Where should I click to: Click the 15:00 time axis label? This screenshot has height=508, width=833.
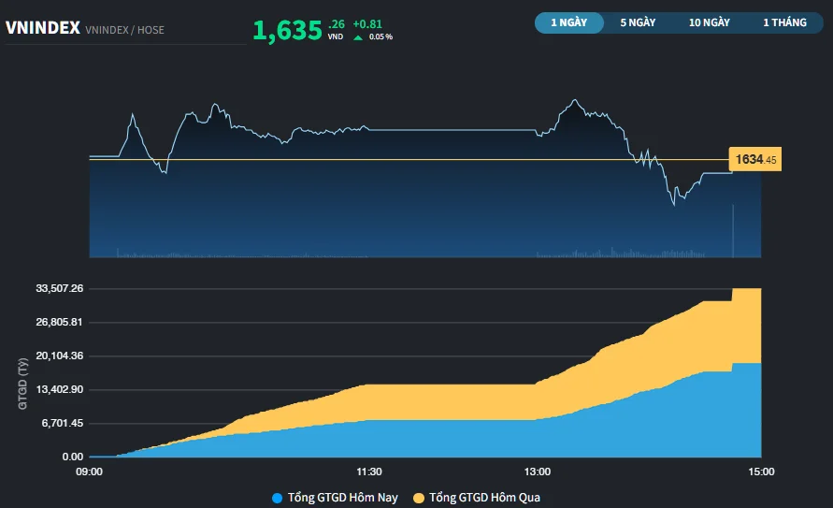point(761,472)
